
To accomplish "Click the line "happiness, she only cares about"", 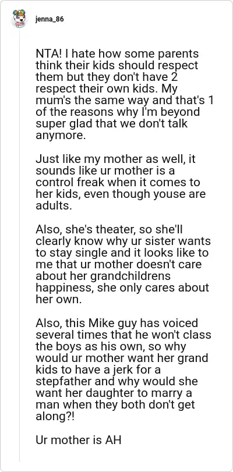I will tap(122, 287).
